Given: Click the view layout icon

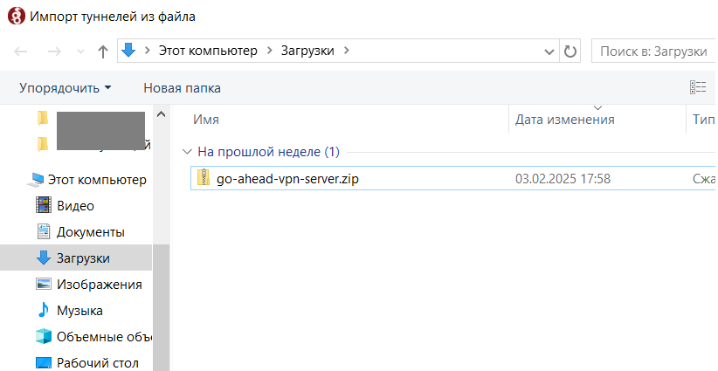Looking at the screenshot, I should [697, 87].
